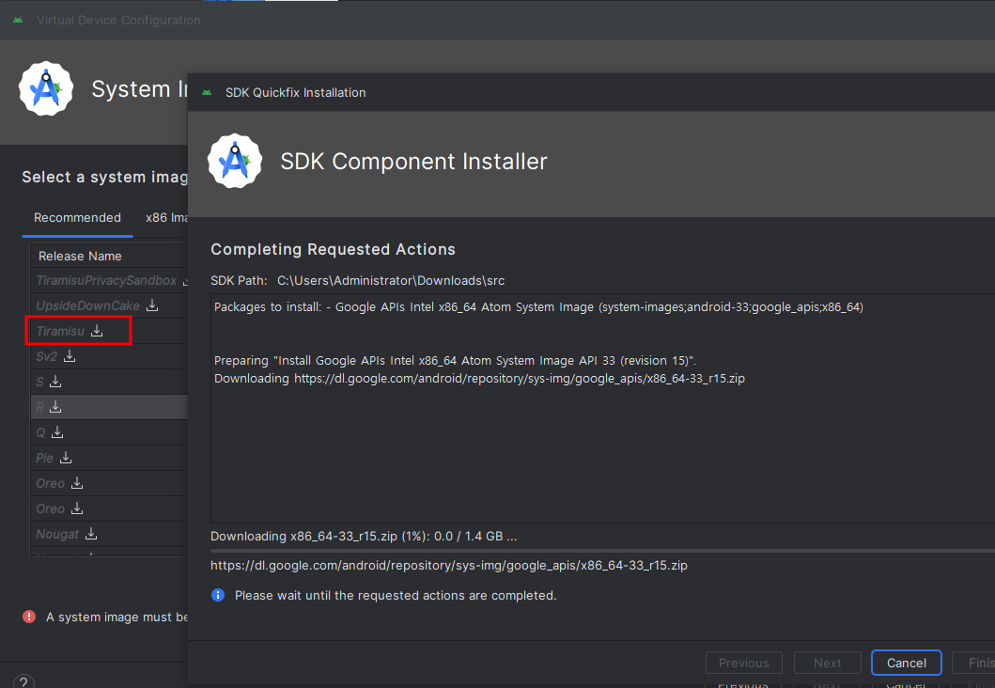This screenshot has width=995, height=688.
Task: Click the Finish button in installer
Action: pyautogui.click(x=974, y=663)
